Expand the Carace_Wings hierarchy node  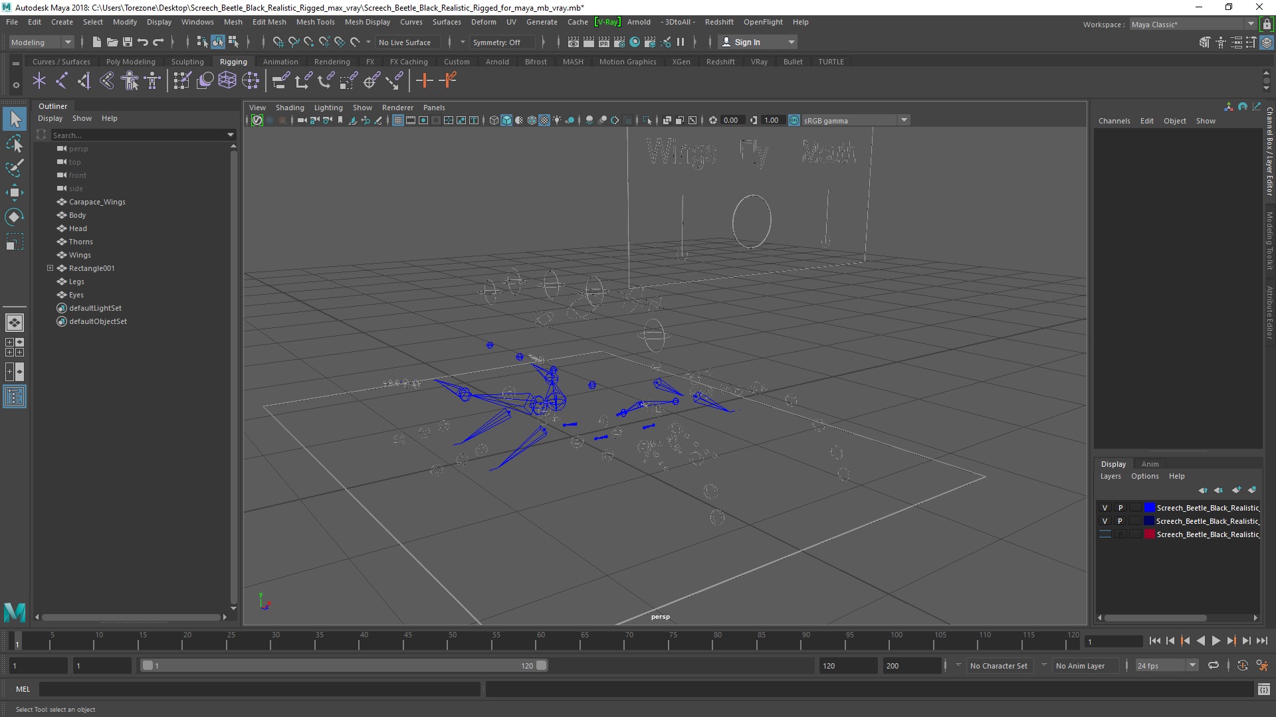click(x=50, y=201)
